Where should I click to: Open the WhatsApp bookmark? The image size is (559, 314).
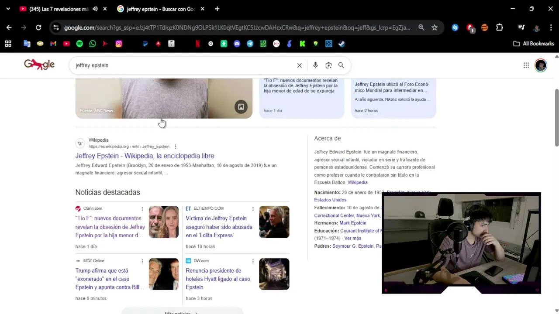pos(93,44)
